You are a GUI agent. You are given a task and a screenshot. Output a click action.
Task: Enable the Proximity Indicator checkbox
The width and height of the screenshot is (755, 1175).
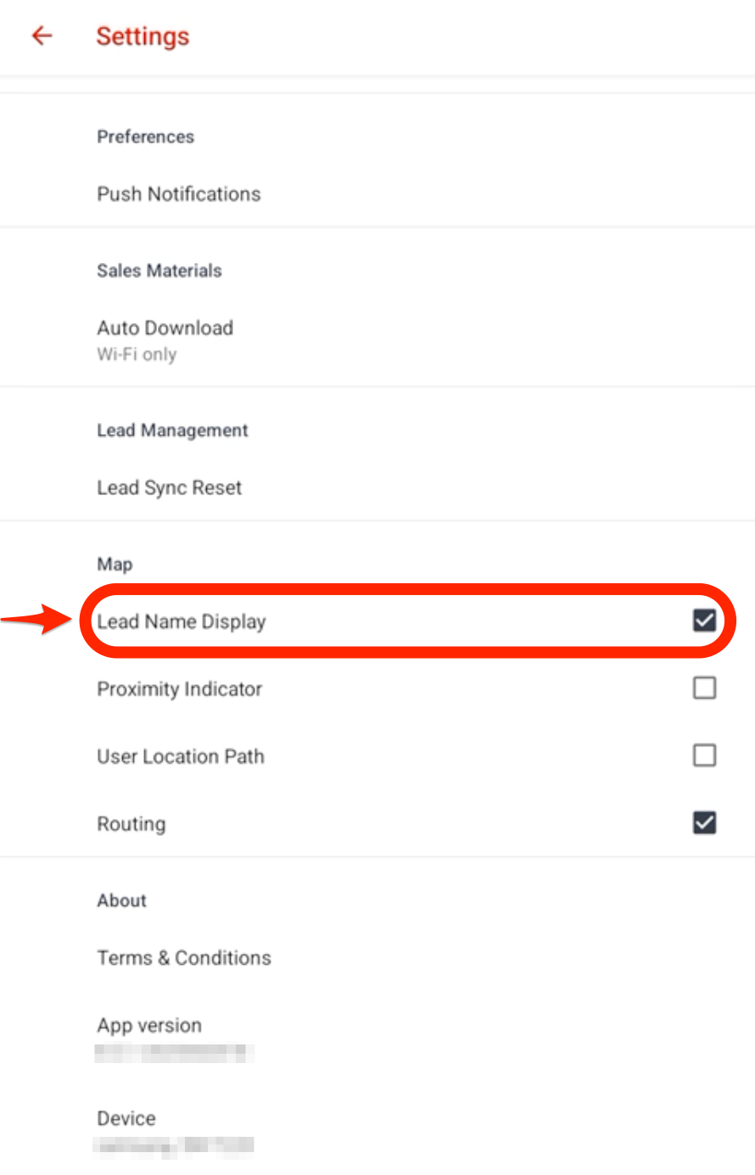click(704, 688)
